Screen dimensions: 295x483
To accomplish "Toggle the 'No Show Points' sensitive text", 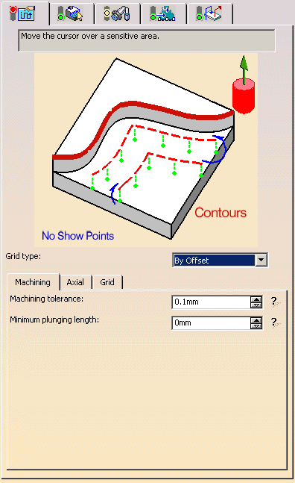I will coord(77,236).
